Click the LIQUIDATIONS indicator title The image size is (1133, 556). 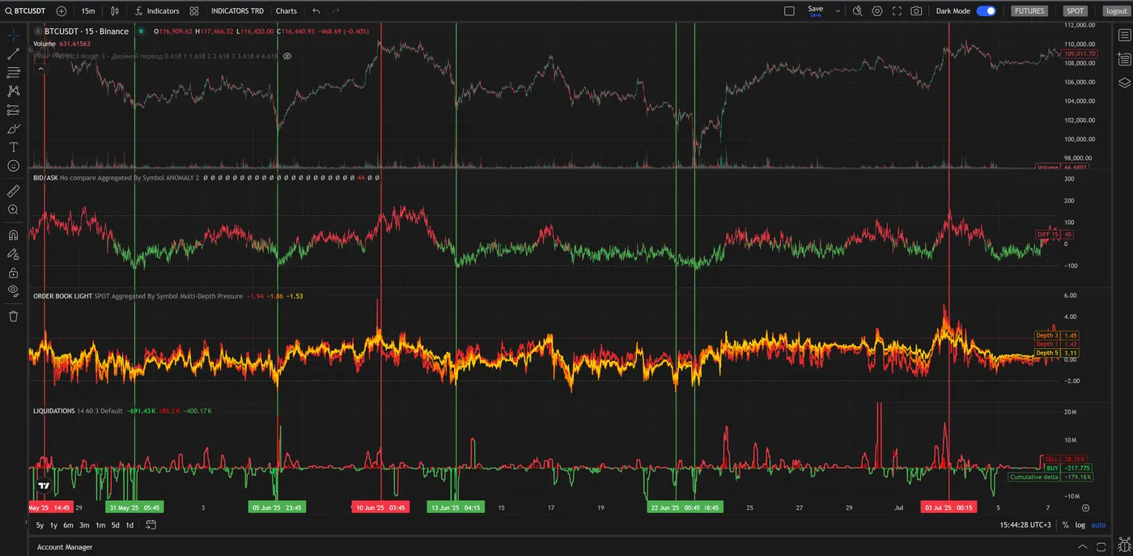53,411
